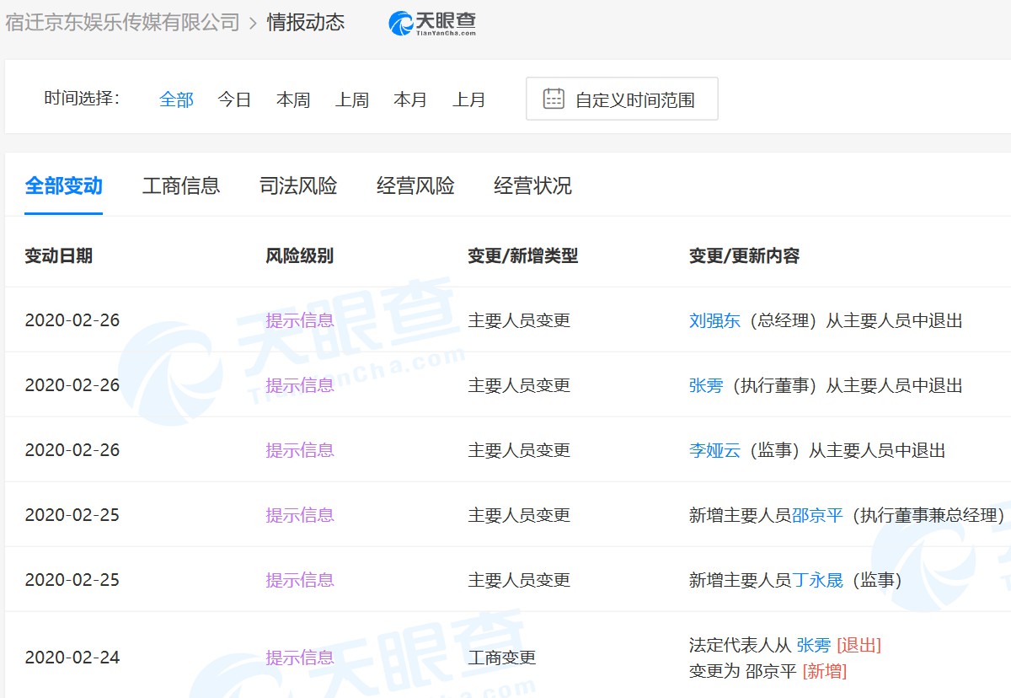Screen dimensions: 1011x698
Task: Filter by 上周
Action: [352, 99]
